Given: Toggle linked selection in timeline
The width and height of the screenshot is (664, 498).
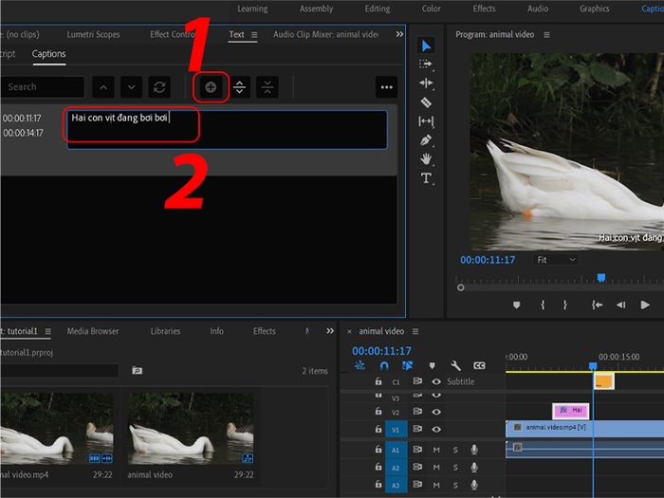Looking at the screenshot, I should [x=407, y=365].
